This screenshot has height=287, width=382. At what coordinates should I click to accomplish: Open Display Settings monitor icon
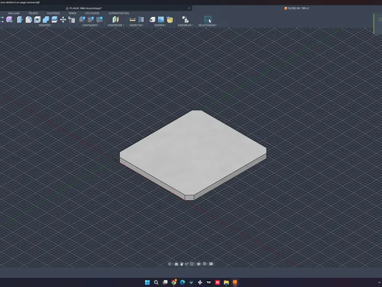pos(199,264)
